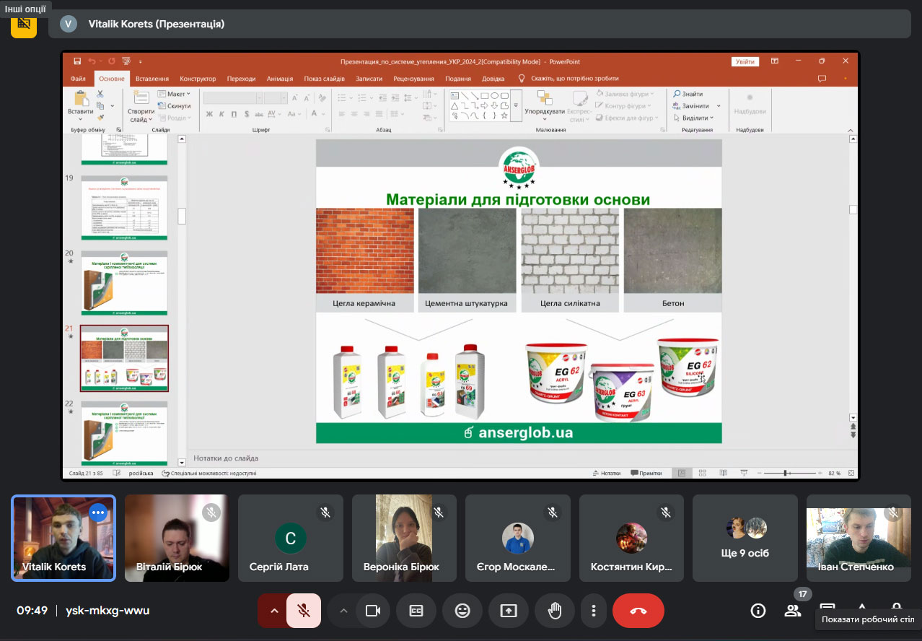Switch to the Insert (Вставлення) tab
922x641 pixels.
point(152,79)
